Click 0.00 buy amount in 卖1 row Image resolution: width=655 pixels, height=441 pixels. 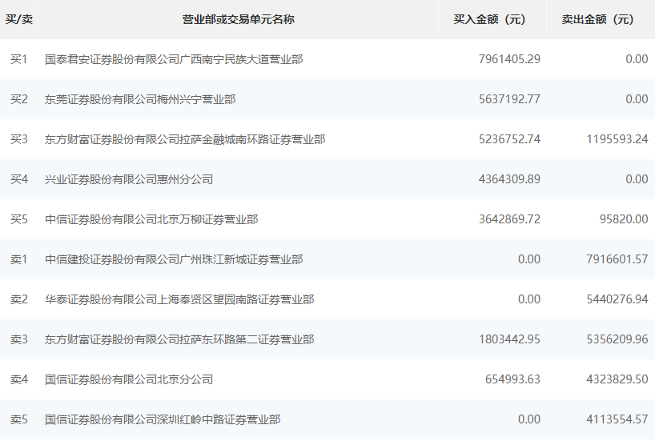528,260
